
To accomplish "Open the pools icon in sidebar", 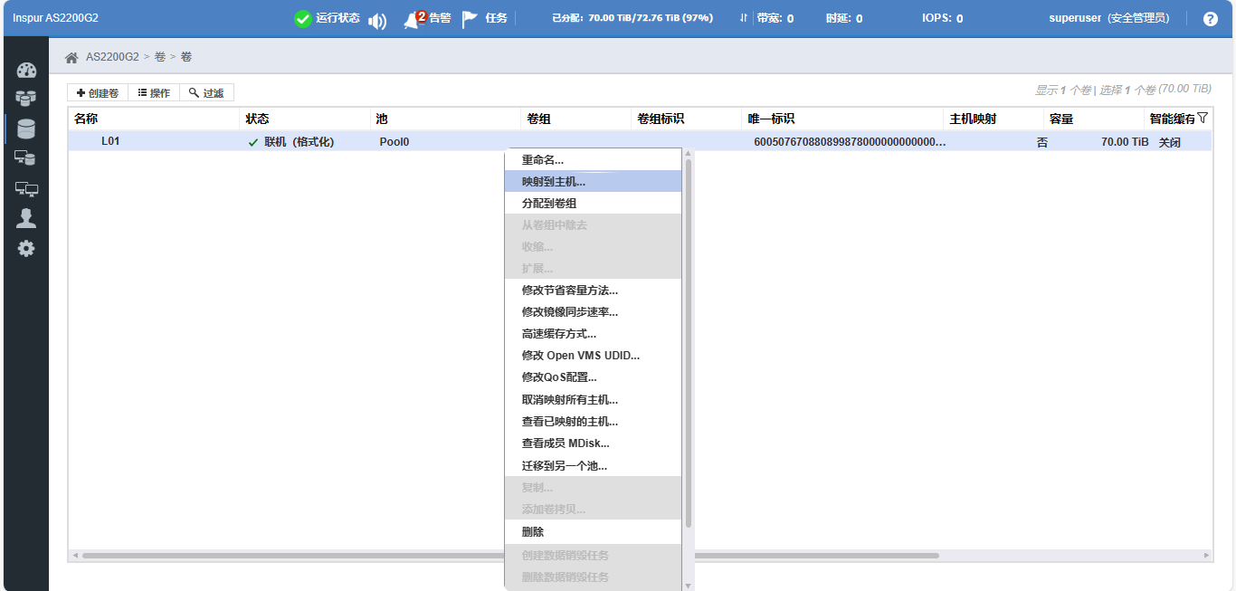I will coord(26,99).
